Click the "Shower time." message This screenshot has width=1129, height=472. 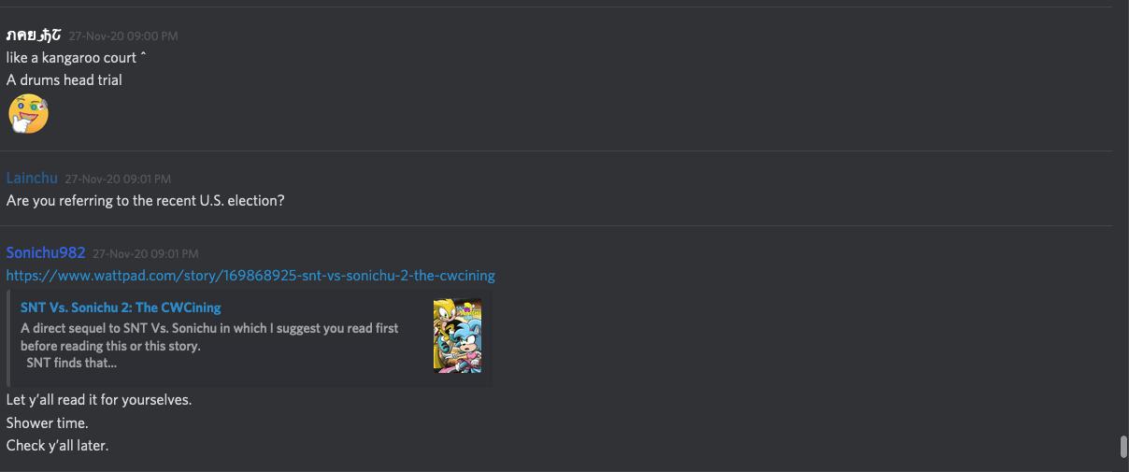[x=48, y=423]
